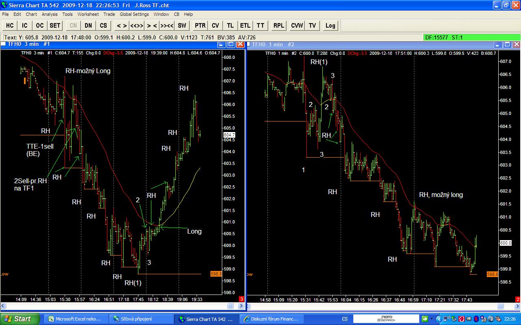Open the Window menu
Image resolution: width=521 pixels, height=325 pixels.
[x=161, y=14]
